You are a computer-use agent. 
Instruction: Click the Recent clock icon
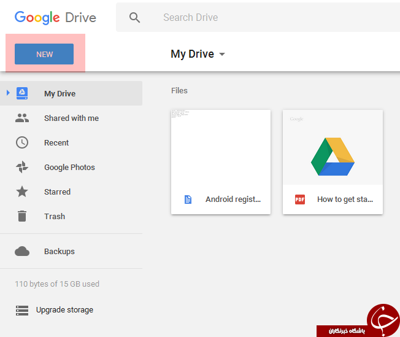(x=22, y=142)
